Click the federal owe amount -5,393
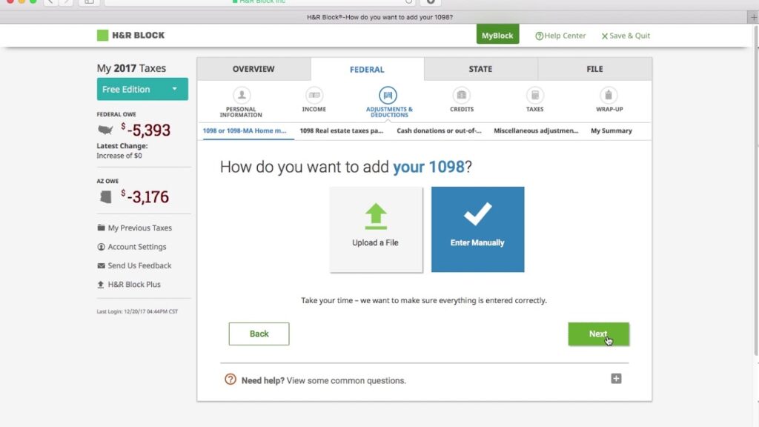 coord(146,130)
